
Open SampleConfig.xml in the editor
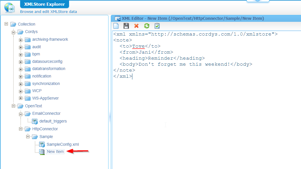(62, 144)
